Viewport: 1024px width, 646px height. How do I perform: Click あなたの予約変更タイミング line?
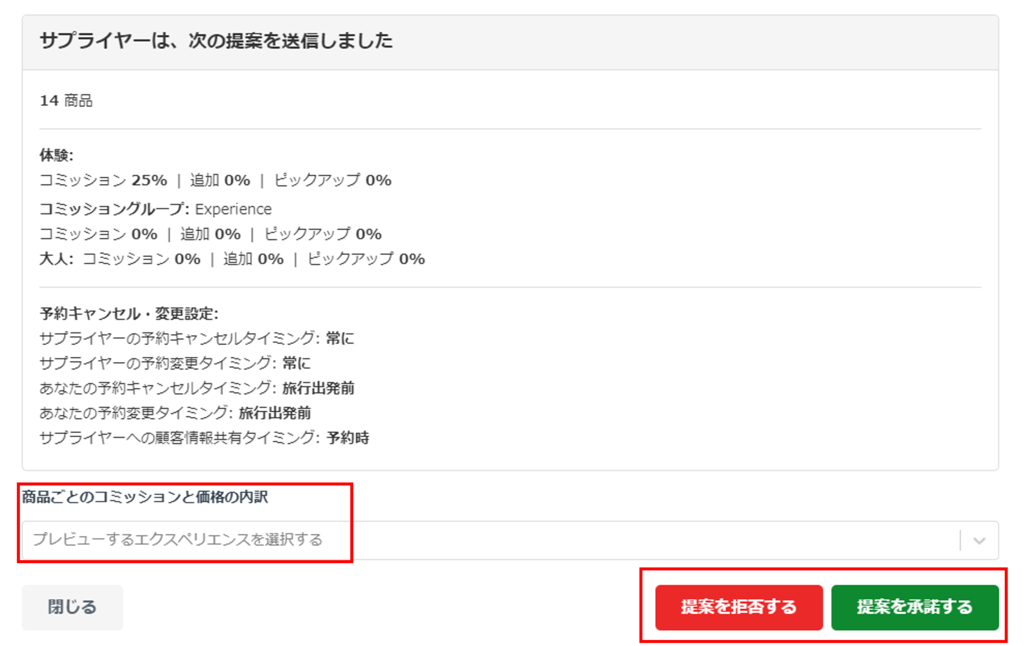(175, 413)
